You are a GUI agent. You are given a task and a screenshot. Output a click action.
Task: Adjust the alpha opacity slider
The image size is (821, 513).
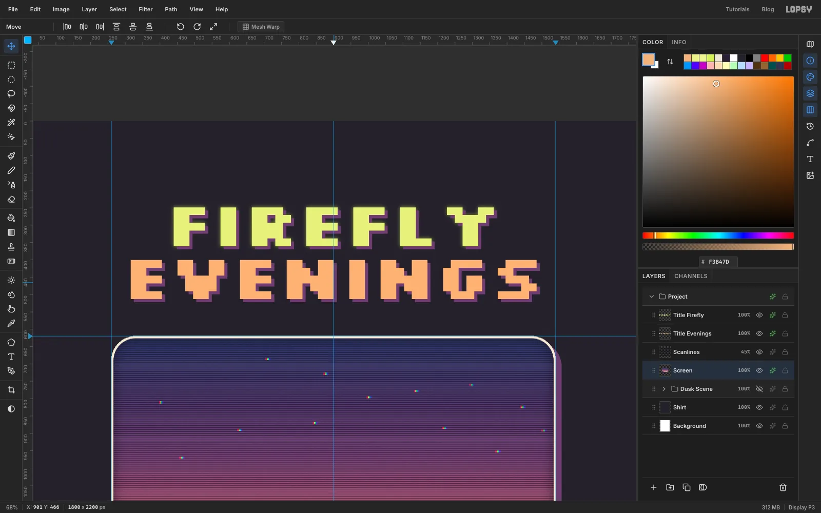[x=718, y=247]
